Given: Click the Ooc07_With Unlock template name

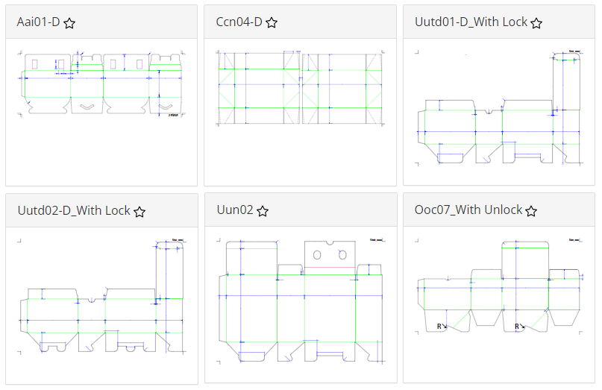Looking at the screenshot, I should coord(468,210).
